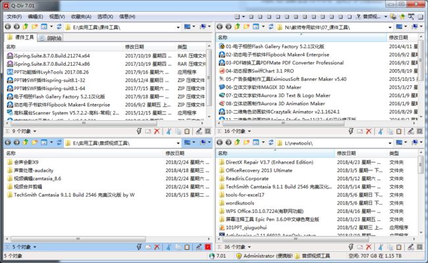
Task: Select the Readiris.Corporate folder
Action: tap(244, 179)
